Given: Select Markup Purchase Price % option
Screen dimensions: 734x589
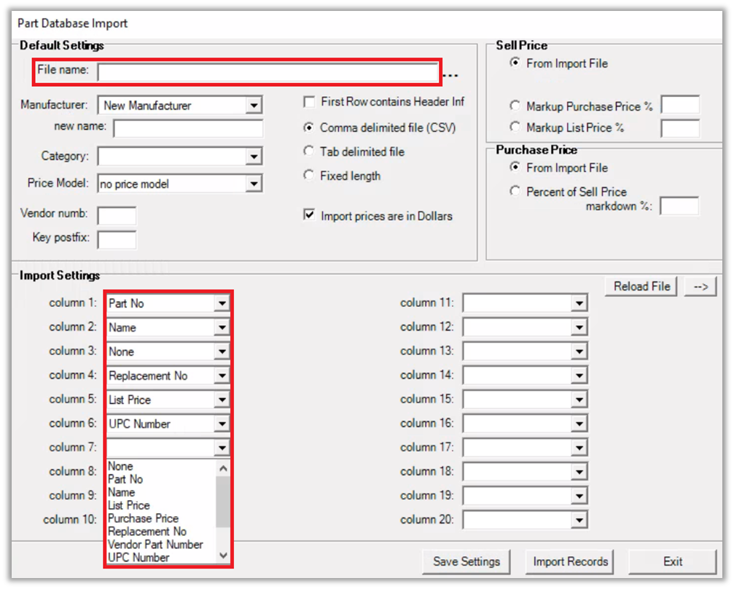Looking at the screenshot, I should pos(515,106).
